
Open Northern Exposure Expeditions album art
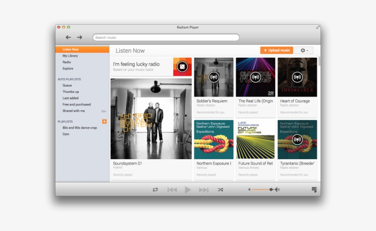(x=214, y=140)
